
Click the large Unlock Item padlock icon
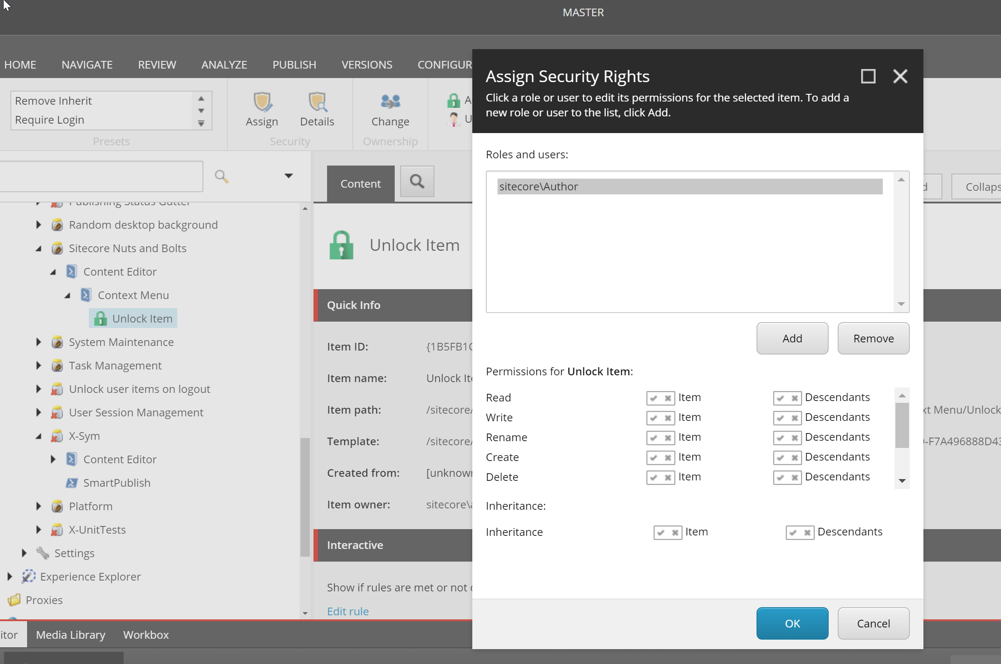pos(341,245)
